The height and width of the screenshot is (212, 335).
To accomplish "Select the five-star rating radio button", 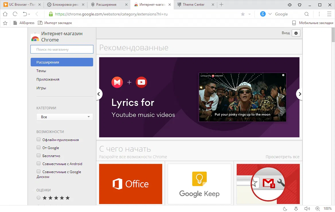I will 39,198.
